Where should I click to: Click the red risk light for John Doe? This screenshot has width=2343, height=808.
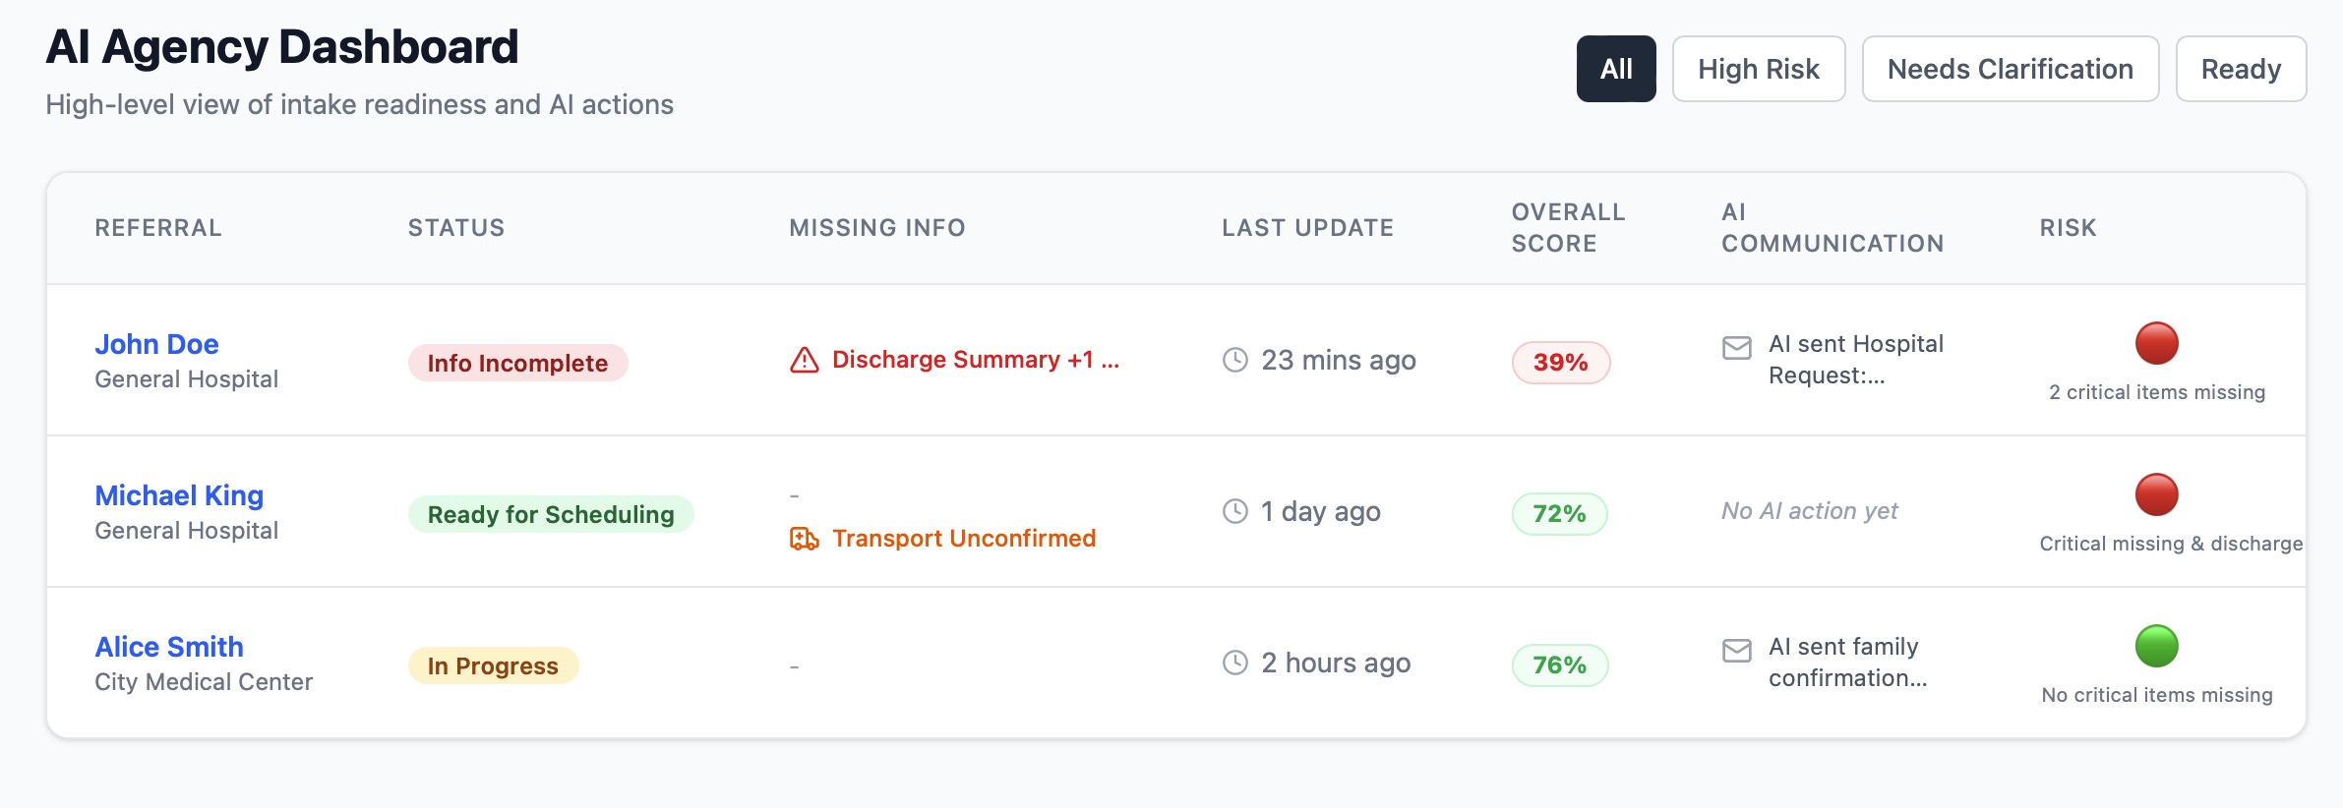(x=2155, y=344)
